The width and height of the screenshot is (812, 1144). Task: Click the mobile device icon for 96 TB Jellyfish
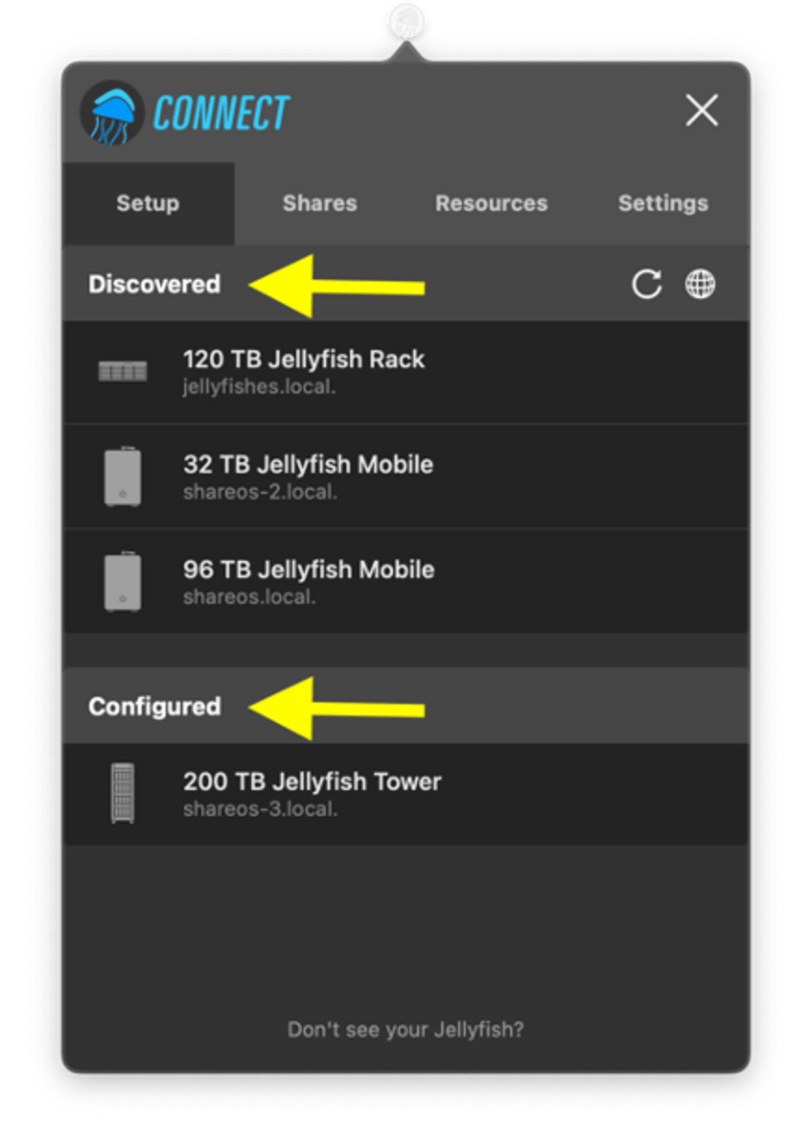[x=122, y=581]
